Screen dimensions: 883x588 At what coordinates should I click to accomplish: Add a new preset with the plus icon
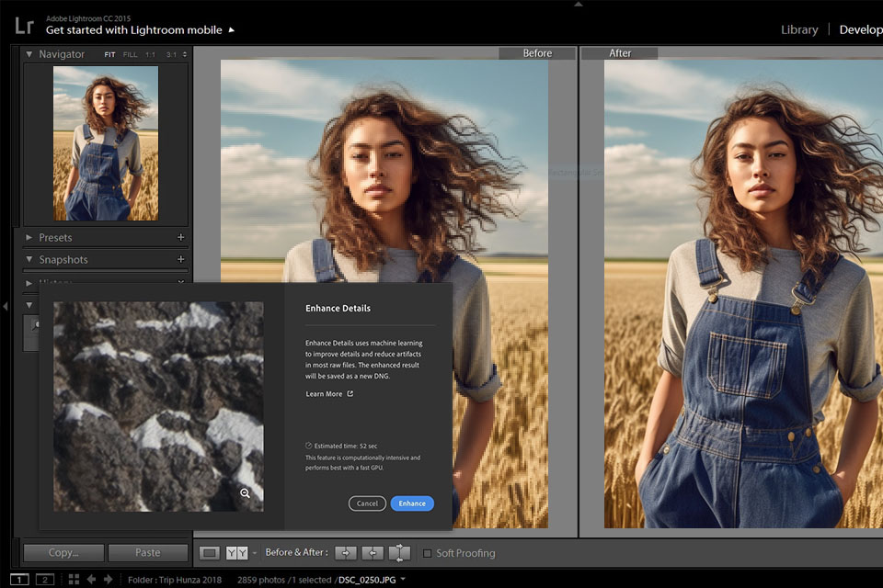[x=181, y=237]
